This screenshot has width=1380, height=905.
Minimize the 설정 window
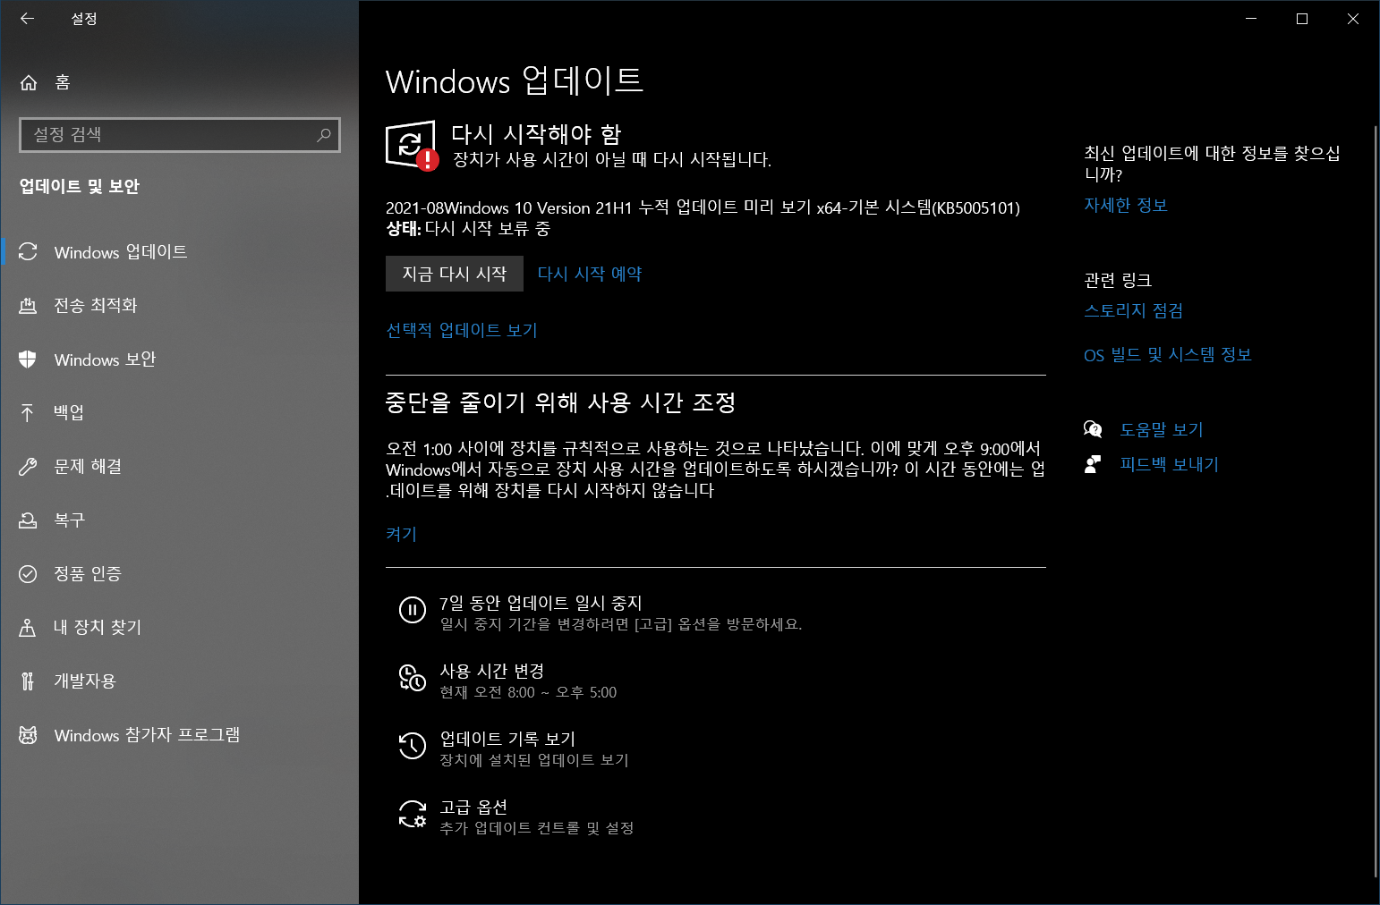tap(1251, 19)
